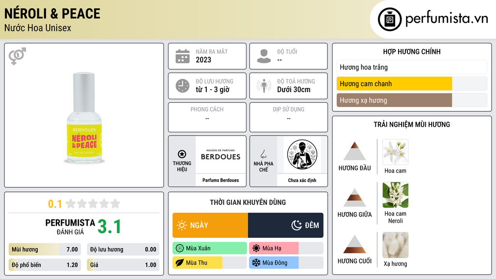Click the Mùa Xuân season bar
The image size is (496, 279).
[209, 248]
